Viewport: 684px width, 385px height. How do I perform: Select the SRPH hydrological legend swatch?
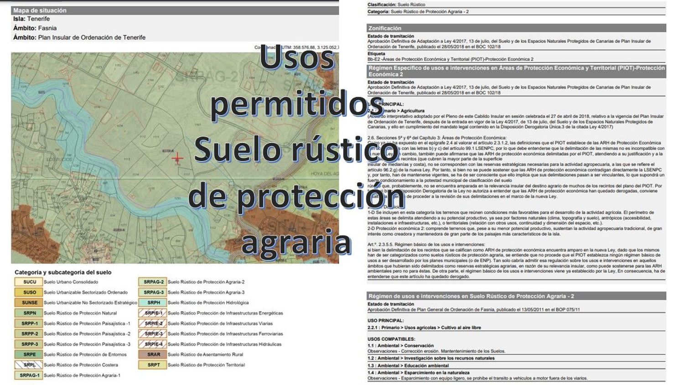click(x=153, y=302)
